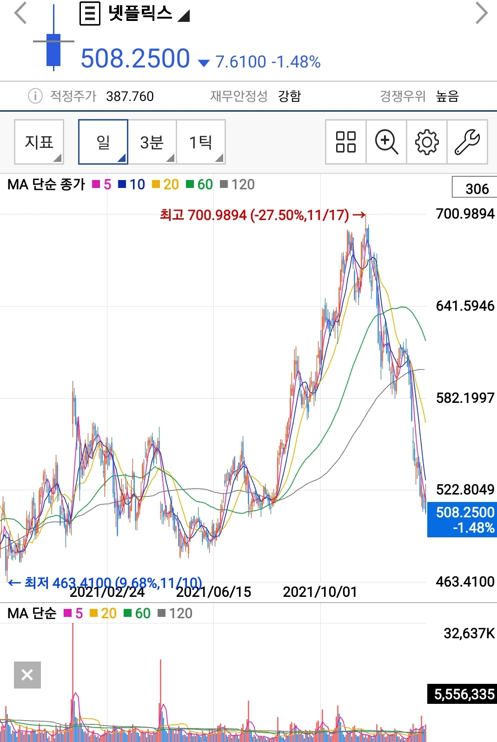Tap the 7.6100 -1.48% change text
Screen dimensions: 497x742
tap(268, 61)
